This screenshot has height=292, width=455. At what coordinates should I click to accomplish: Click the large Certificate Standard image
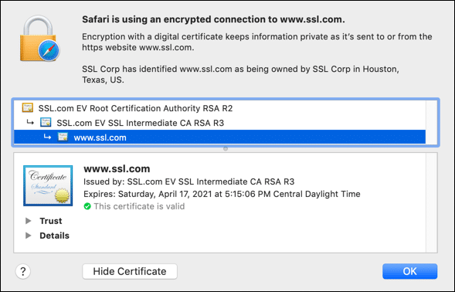pyautogui.click(x=48, y=185)
